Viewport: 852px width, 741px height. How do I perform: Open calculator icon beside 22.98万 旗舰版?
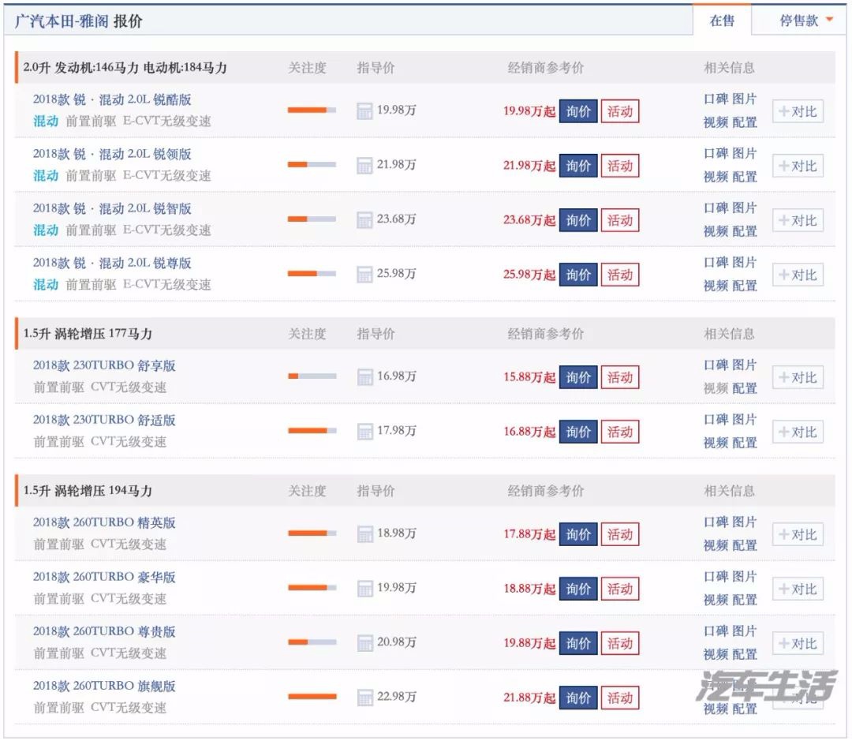tap(364, 697)
